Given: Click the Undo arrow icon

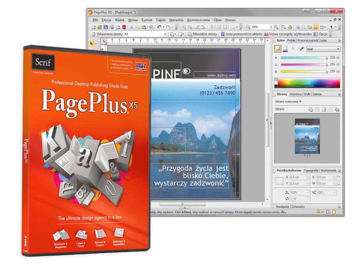Looking at the screenshot, I should 159,27.
